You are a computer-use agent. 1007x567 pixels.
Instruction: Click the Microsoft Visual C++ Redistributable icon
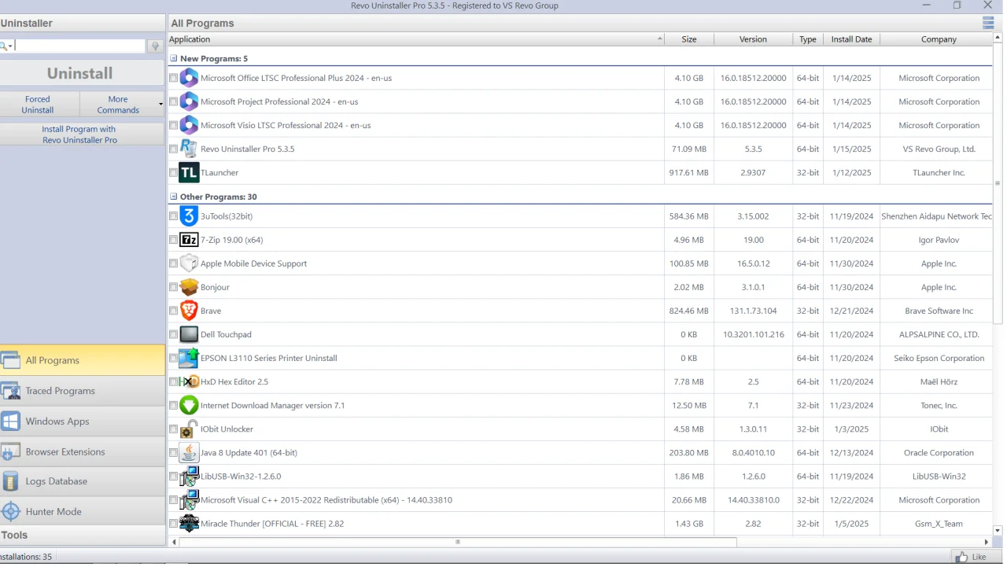coord(189,499)
